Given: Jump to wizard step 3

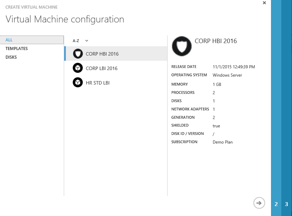Looking at the screenshot, I should pyautogui.click(x=286, y=204).
